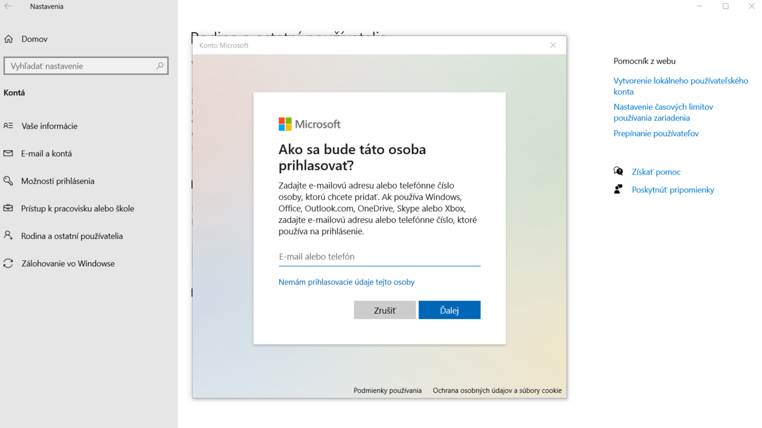
Task: Click Nemám prihlasovacie údaje tejto osoby link
Action: click(346, 282)
